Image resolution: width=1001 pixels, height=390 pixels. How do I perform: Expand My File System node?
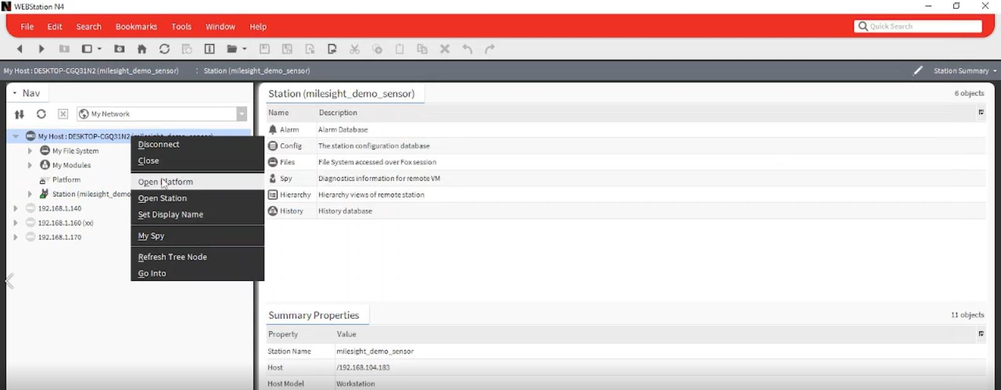[30, 151]
